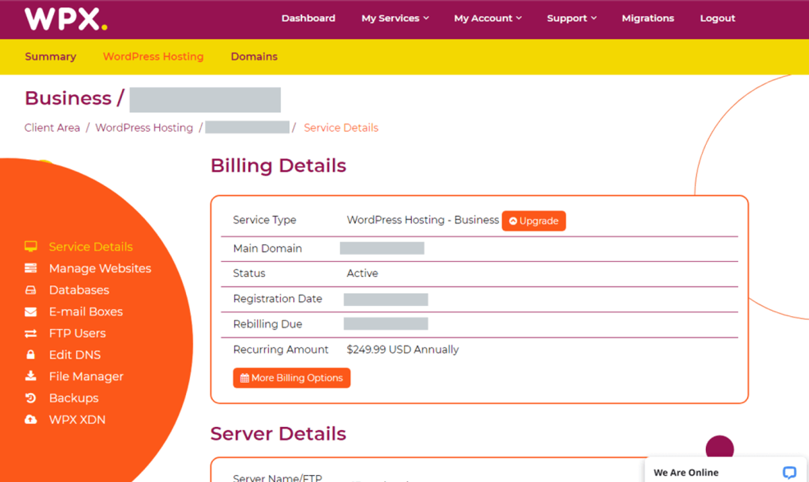This screenshot has width=809, height=482.
Task: Open Manage Websites in the sidebar
Action: click(x=100, y=268)
